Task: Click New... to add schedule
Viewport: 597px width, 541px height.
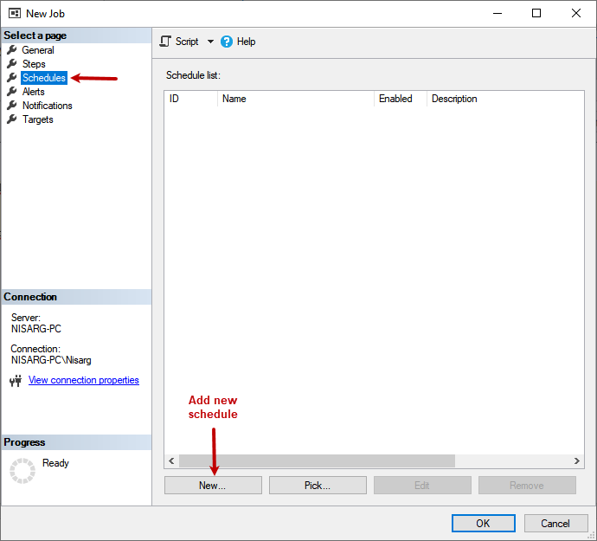Action: point(213,485)
